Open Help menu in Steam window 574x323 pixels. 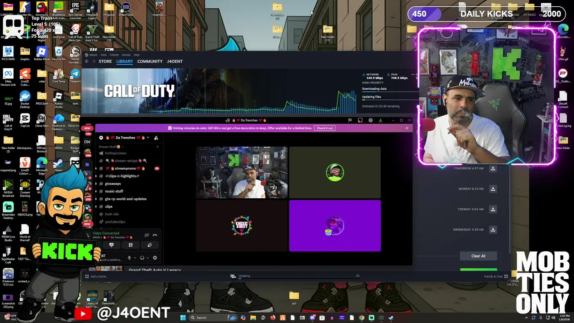coord(136,55)
